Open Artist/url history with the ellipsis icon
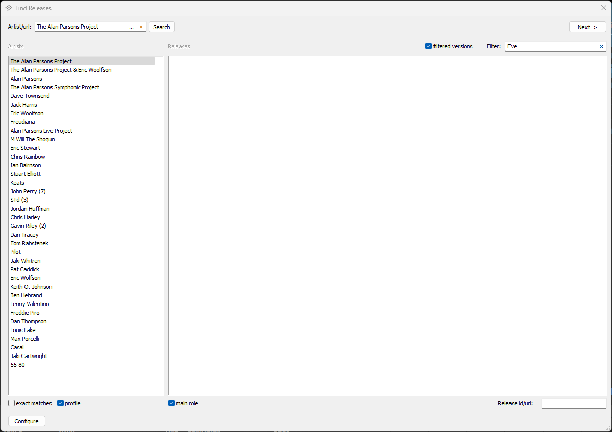 click(132, 27)
